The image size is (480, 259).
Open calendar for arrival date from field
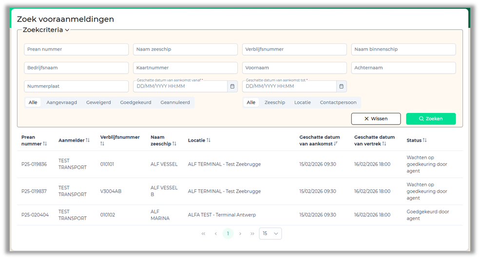click(232, 86)
